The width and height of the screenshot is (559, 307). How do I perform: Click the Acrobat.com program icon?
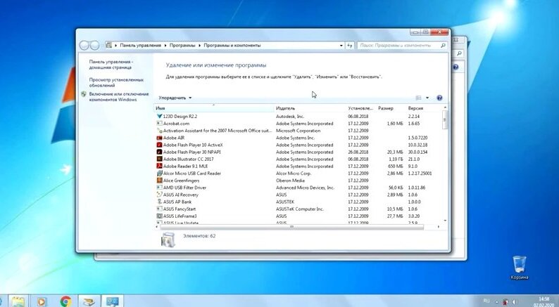coord(159,124)
